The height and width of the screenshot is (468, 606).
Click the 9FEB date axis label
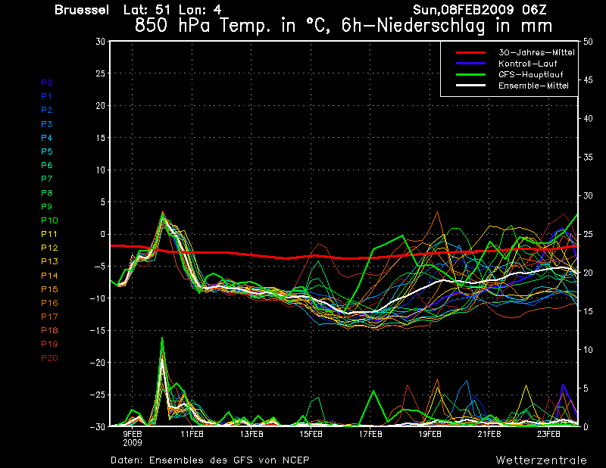click(x=133, y=434)
